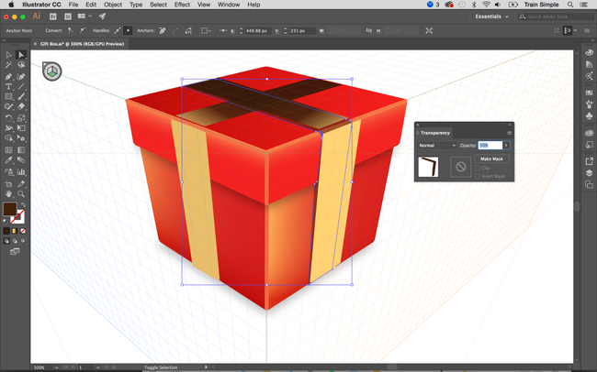
Task: Swap fill and stroke colors
Action: [x=23, y=204]
